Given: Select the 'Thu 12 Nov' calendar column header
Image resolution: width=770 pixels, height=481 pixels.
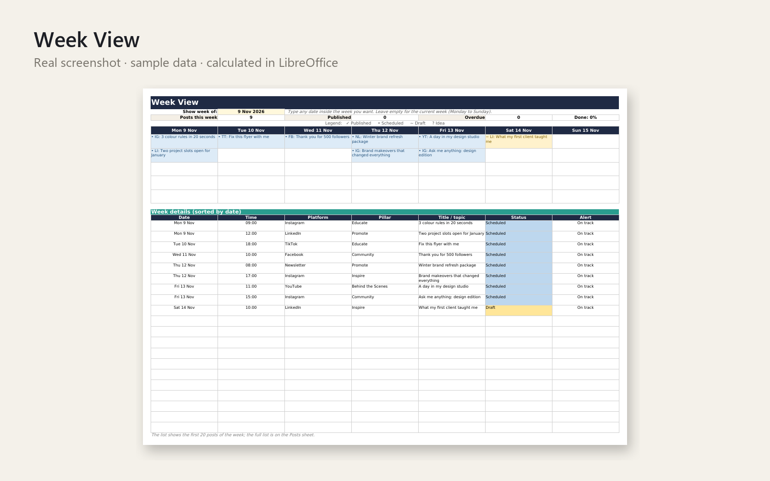Looking at the screenshot, I should pos(385,130).
